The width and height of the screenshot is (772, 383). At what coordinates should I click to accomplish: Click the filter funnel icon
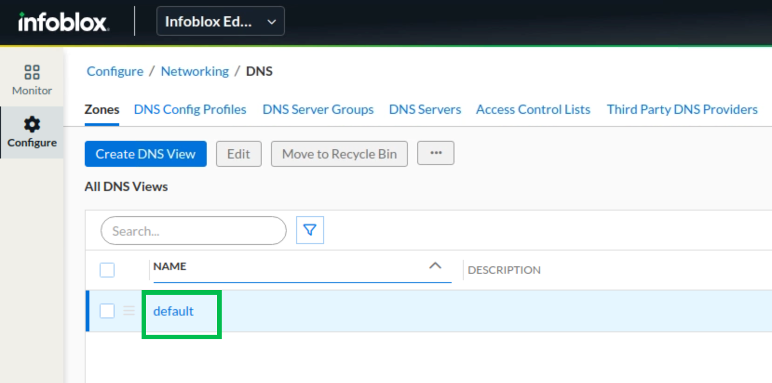(x=310, y=230)
